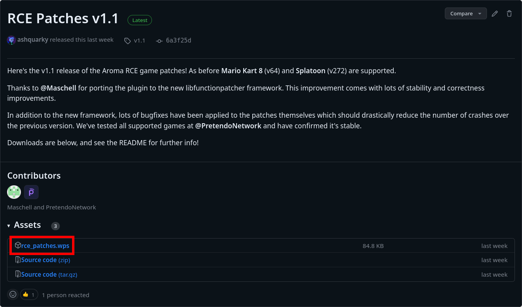The width and height of the screenshot is (522, 307).
Task: Click PretendoNetwork's purple contributor avatar
Action: coord(31,192)
